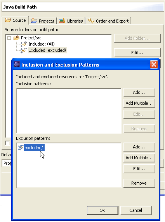Switch to the Source tab

pos(15,20)
